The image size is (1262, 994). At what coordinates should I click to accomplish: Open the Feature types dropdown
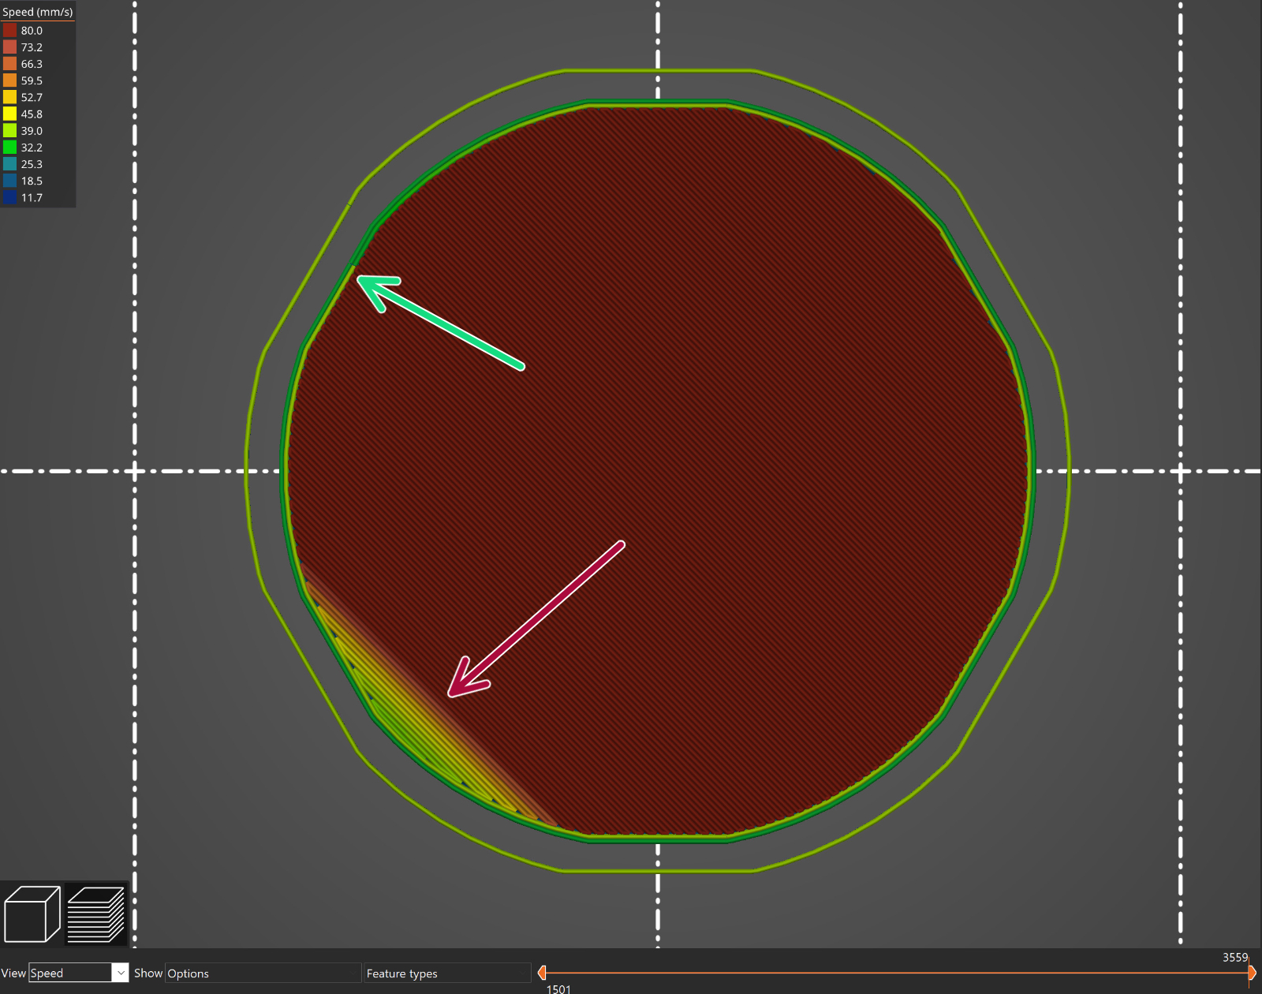(x=446, y=973)
